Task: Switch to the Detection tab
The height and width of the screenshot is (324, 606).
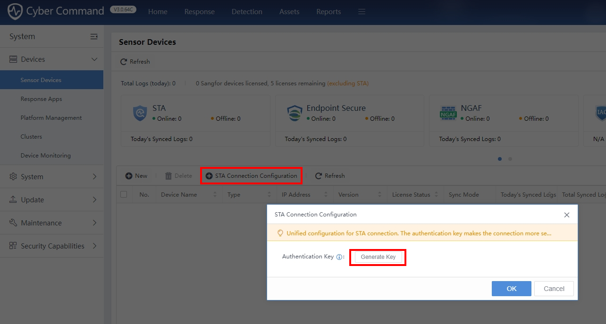Action: [x=247, y=12]
